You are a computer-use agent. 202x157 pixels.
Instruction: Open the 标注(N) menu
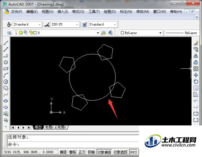click(x=126, y=12)
